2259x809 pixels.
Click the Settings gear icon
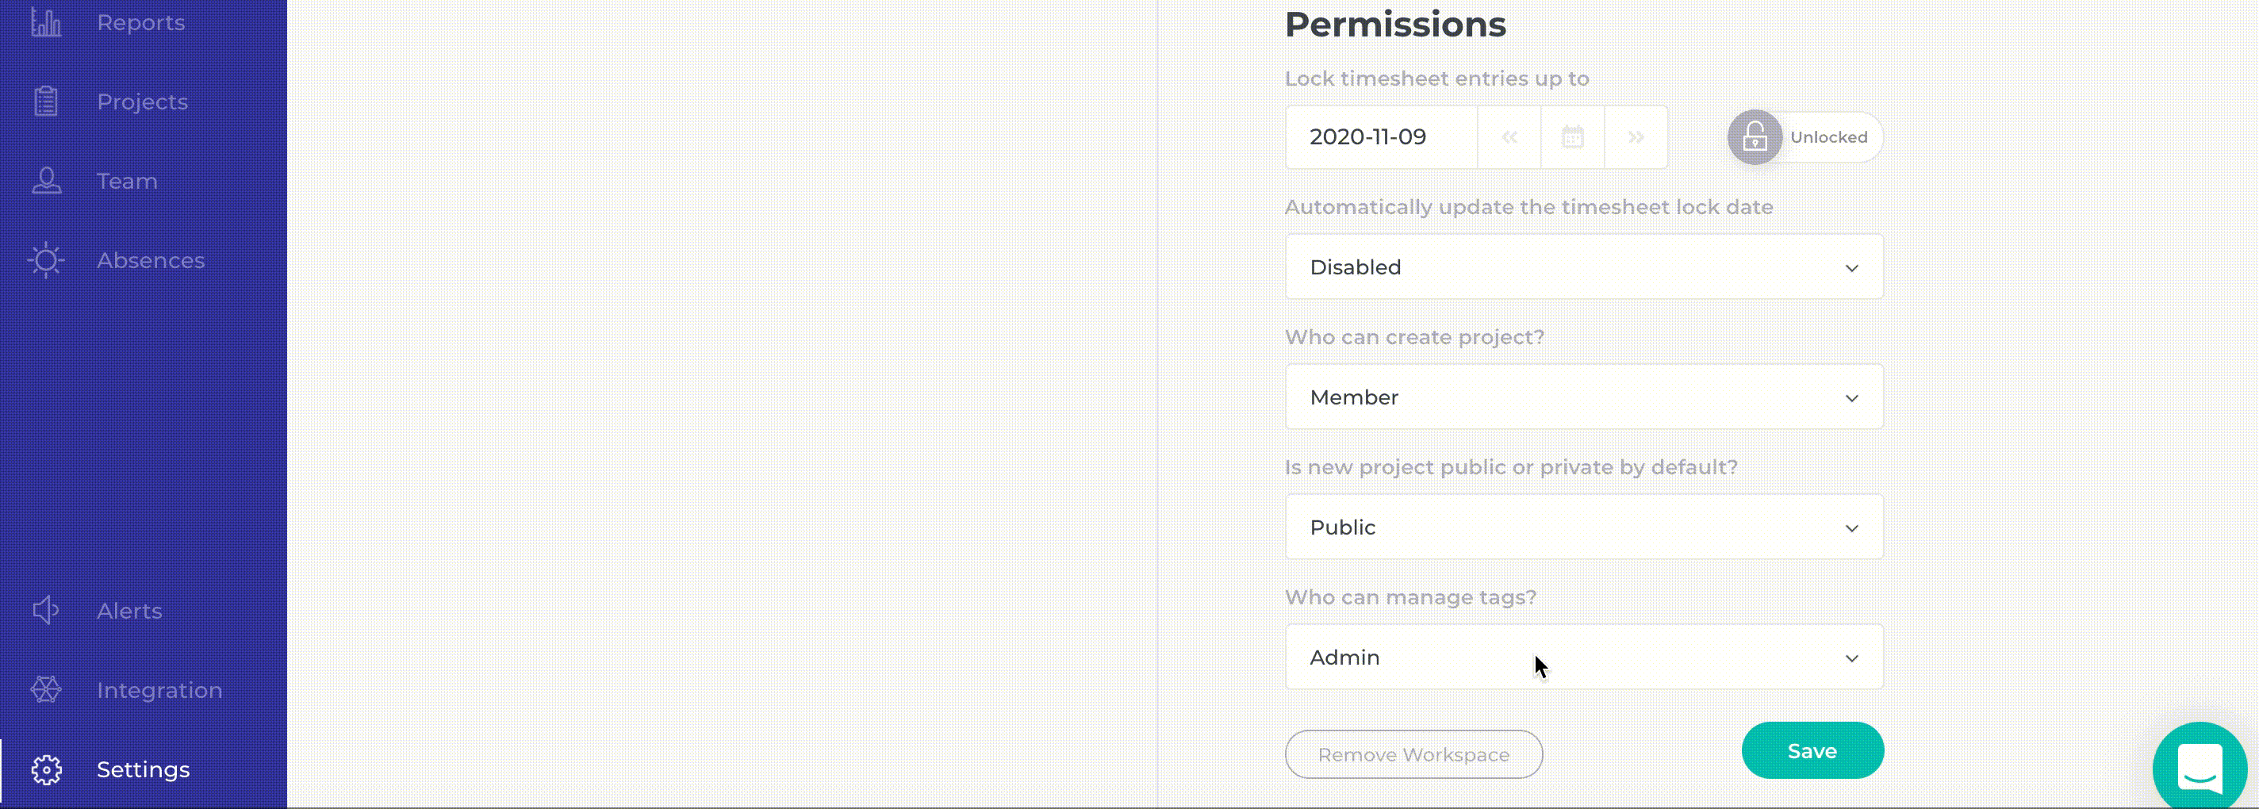click(45, 769)
